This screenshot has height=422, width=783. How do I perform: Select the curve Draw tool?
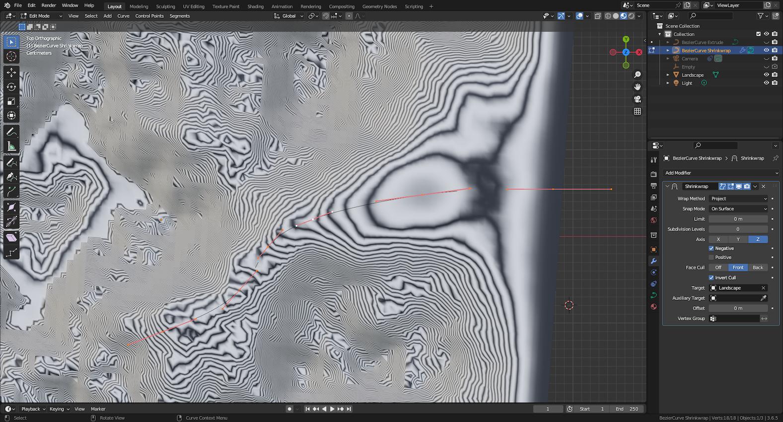coord(11,163)
